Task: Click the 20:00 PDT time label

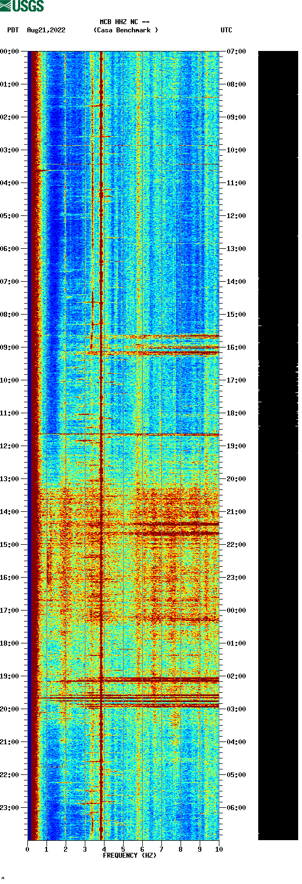Action: point(9,709)
